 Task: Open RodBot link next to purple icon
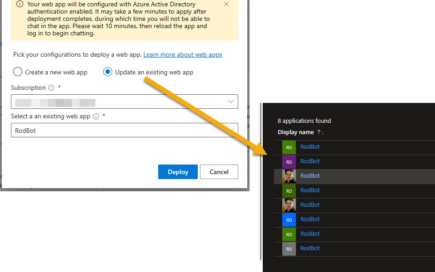click(x=310, y=161)
